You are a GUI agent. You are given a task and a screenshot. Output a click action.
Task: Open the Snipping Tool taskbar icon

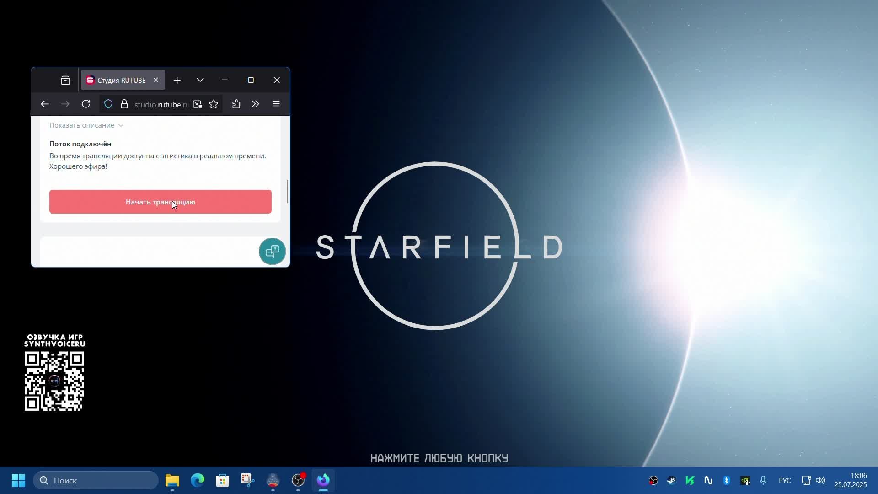248,480
